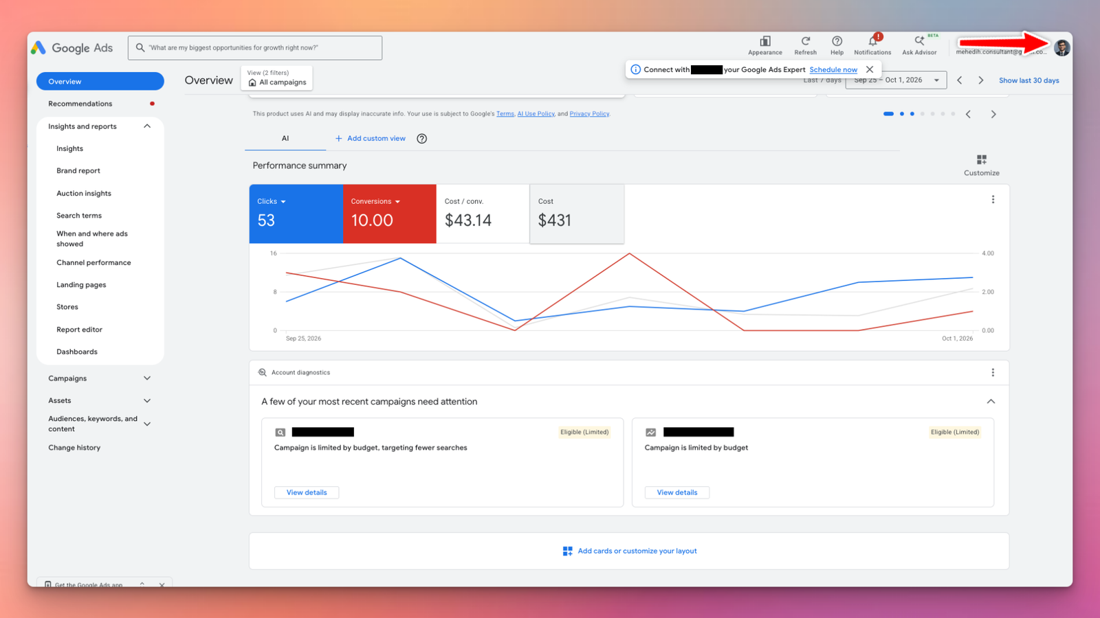The height and width of the screenshot is (618, 1100).
Task: Open the AI Use Policy link
Action: tap(536, 114)
